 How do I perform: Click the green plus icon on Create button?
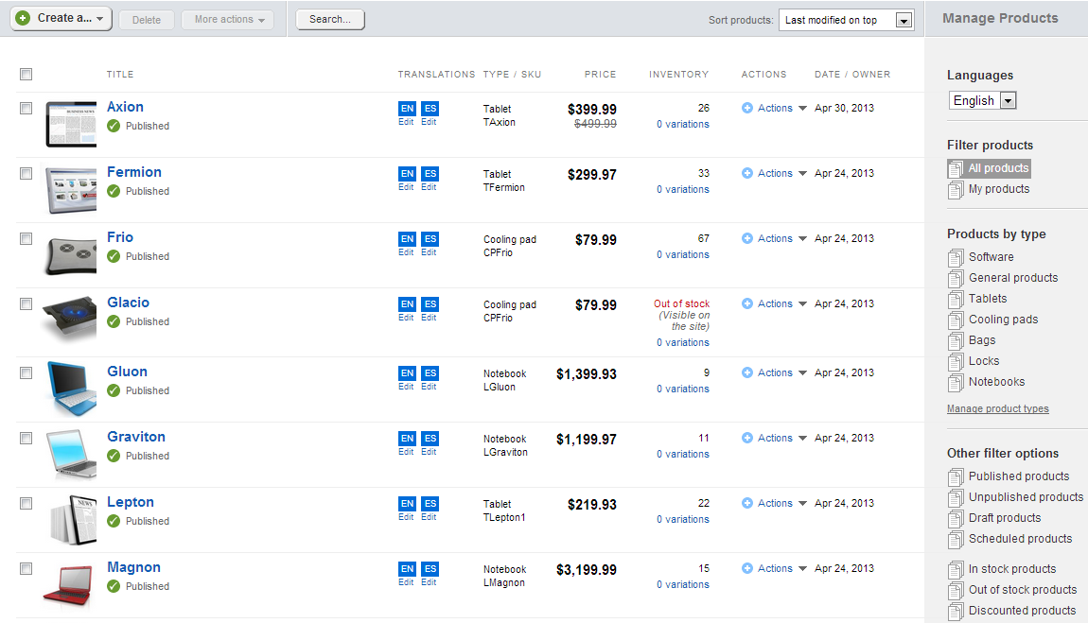[x=23, y=18]
